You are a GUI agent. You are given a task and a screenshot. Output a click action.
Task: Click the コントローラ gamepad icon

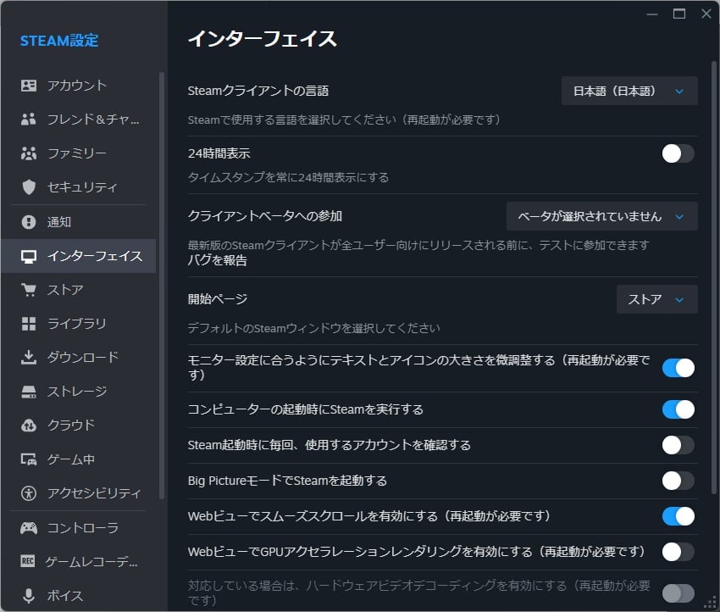pos(30,528)
